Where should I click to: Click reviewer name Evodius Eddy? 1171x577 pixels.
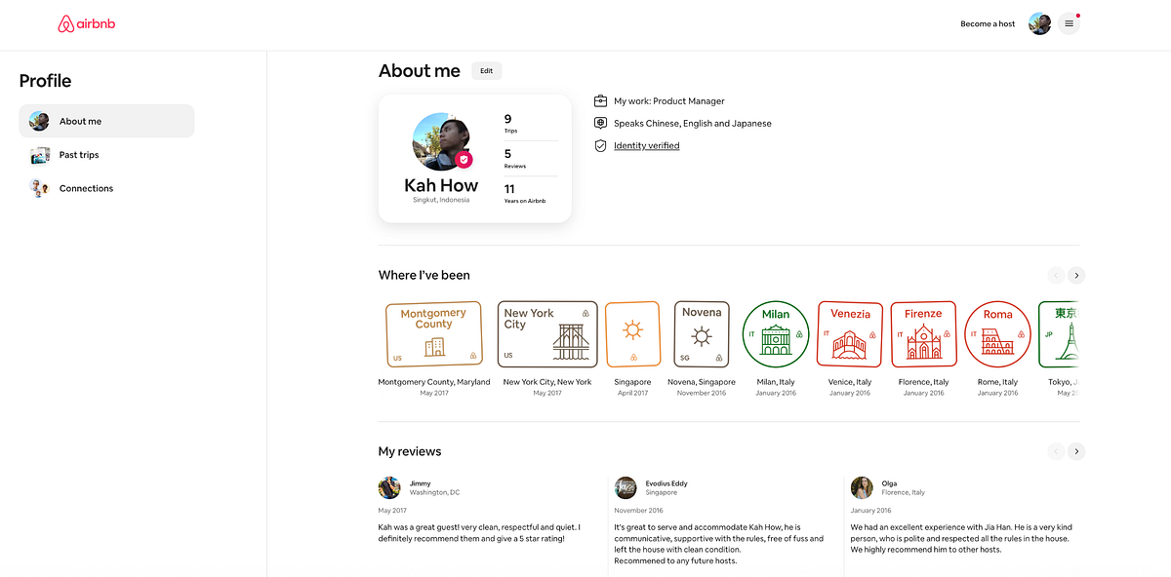pos(666,483)
